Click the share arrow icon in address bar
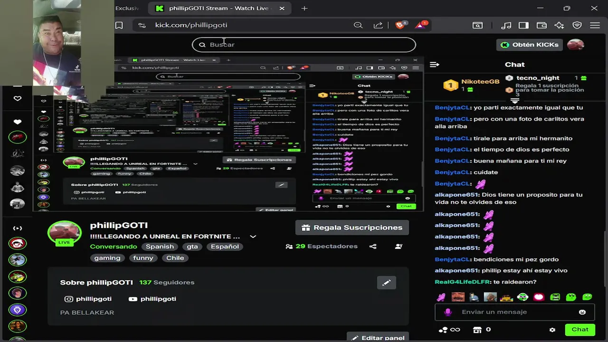This screenshot has width=608, height=342. click(378, 25)
